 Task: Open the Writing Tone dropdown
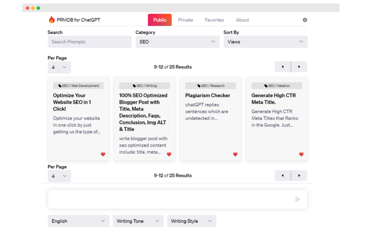tap(138, 221)
